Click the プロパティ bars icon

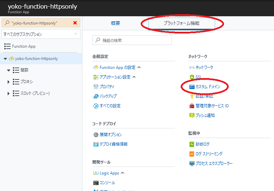pyautogui.click(x=96, y=86)
